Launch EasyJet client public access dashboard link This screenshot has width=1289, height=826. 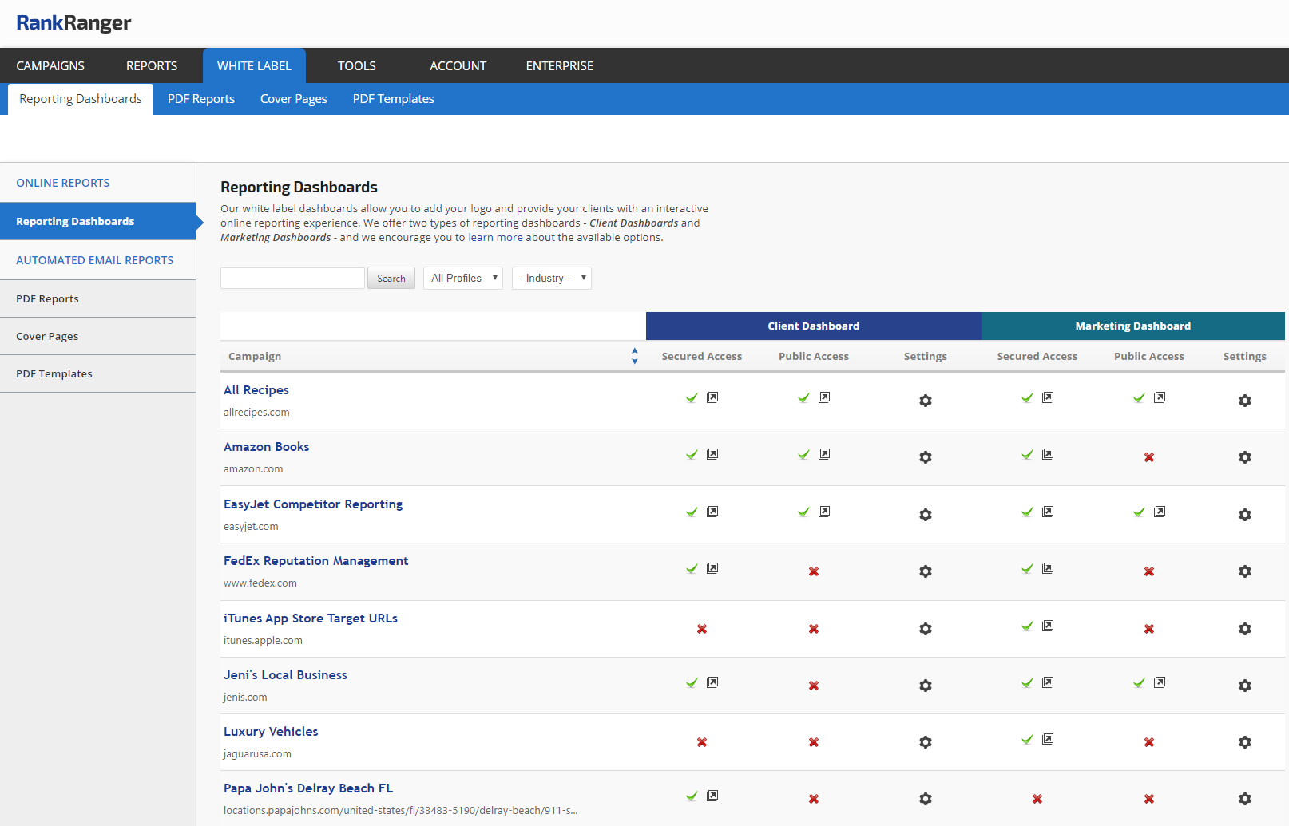tap(824, 512)
